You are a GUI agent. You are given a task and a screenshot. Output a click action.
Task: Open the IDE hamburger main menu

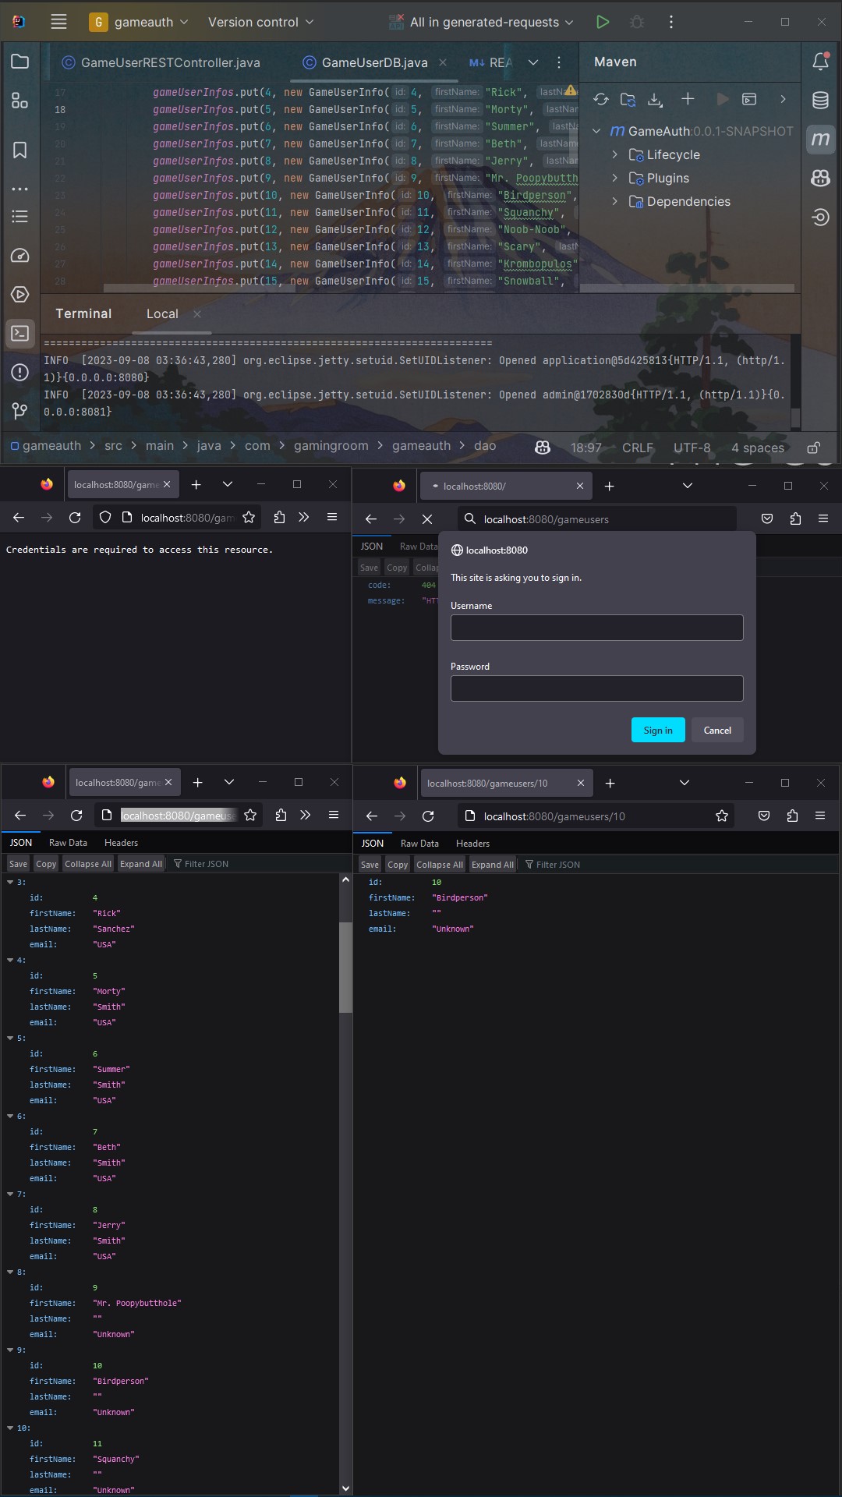[58, 22]
